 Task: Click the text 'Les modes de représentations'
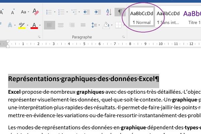[x=44, y=128]
